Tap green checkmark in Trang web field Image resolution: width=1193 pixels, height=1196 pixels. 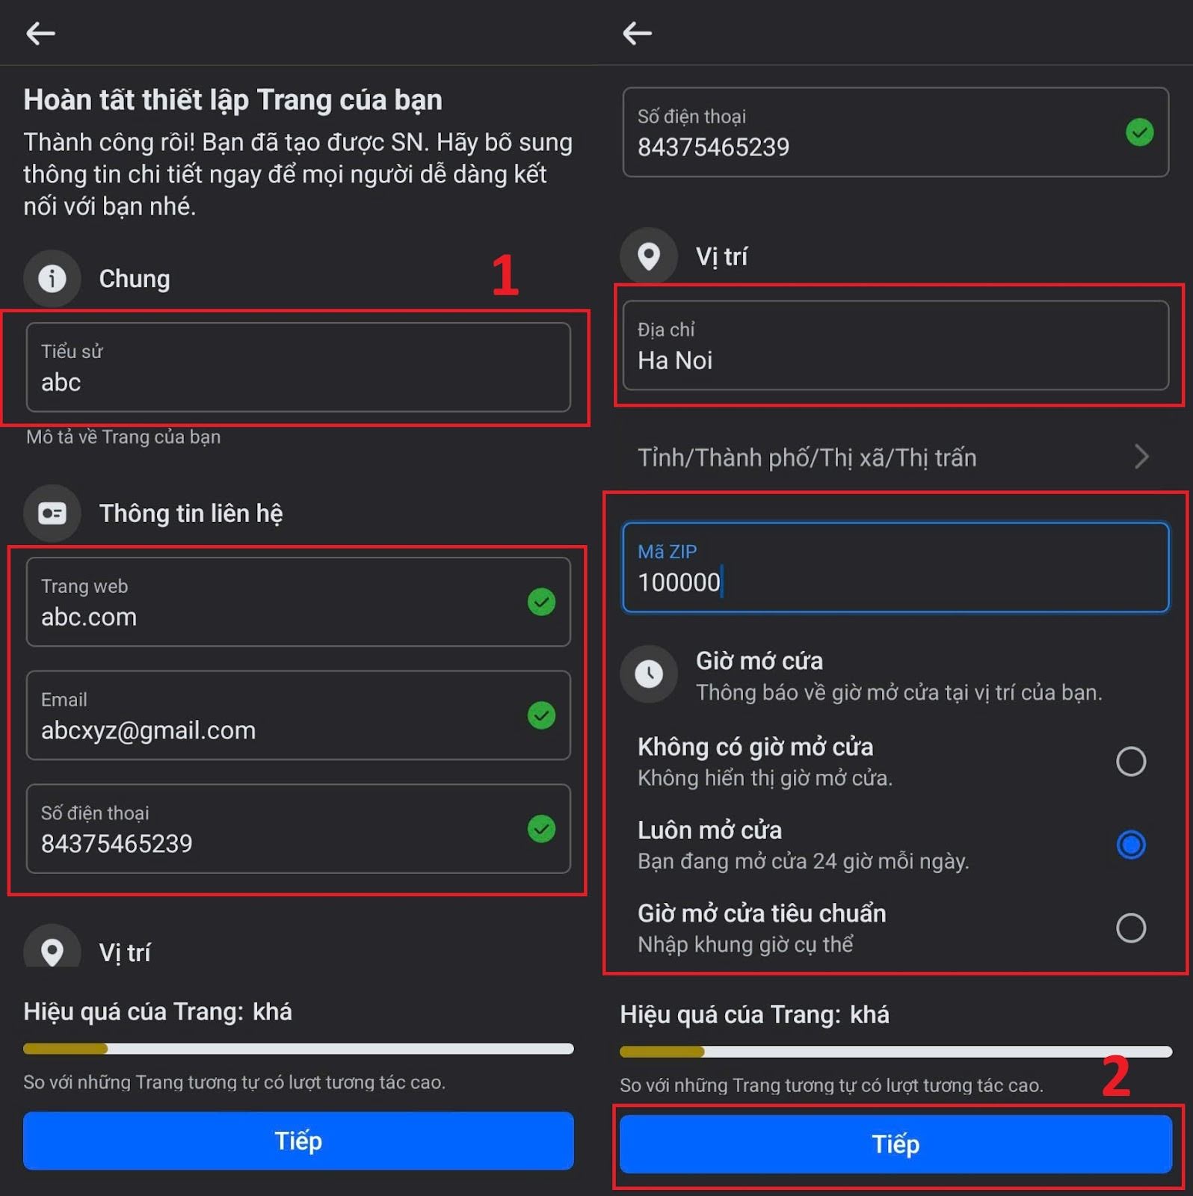pos(541,602)
